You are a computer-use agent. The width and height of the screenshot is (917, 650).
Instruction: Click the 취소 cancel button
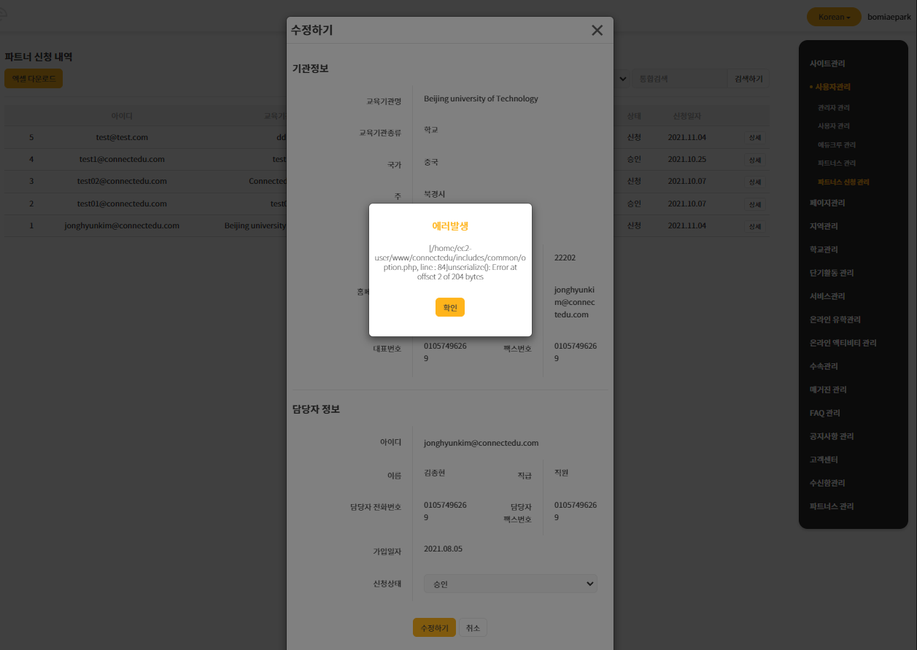click(473, 627)
